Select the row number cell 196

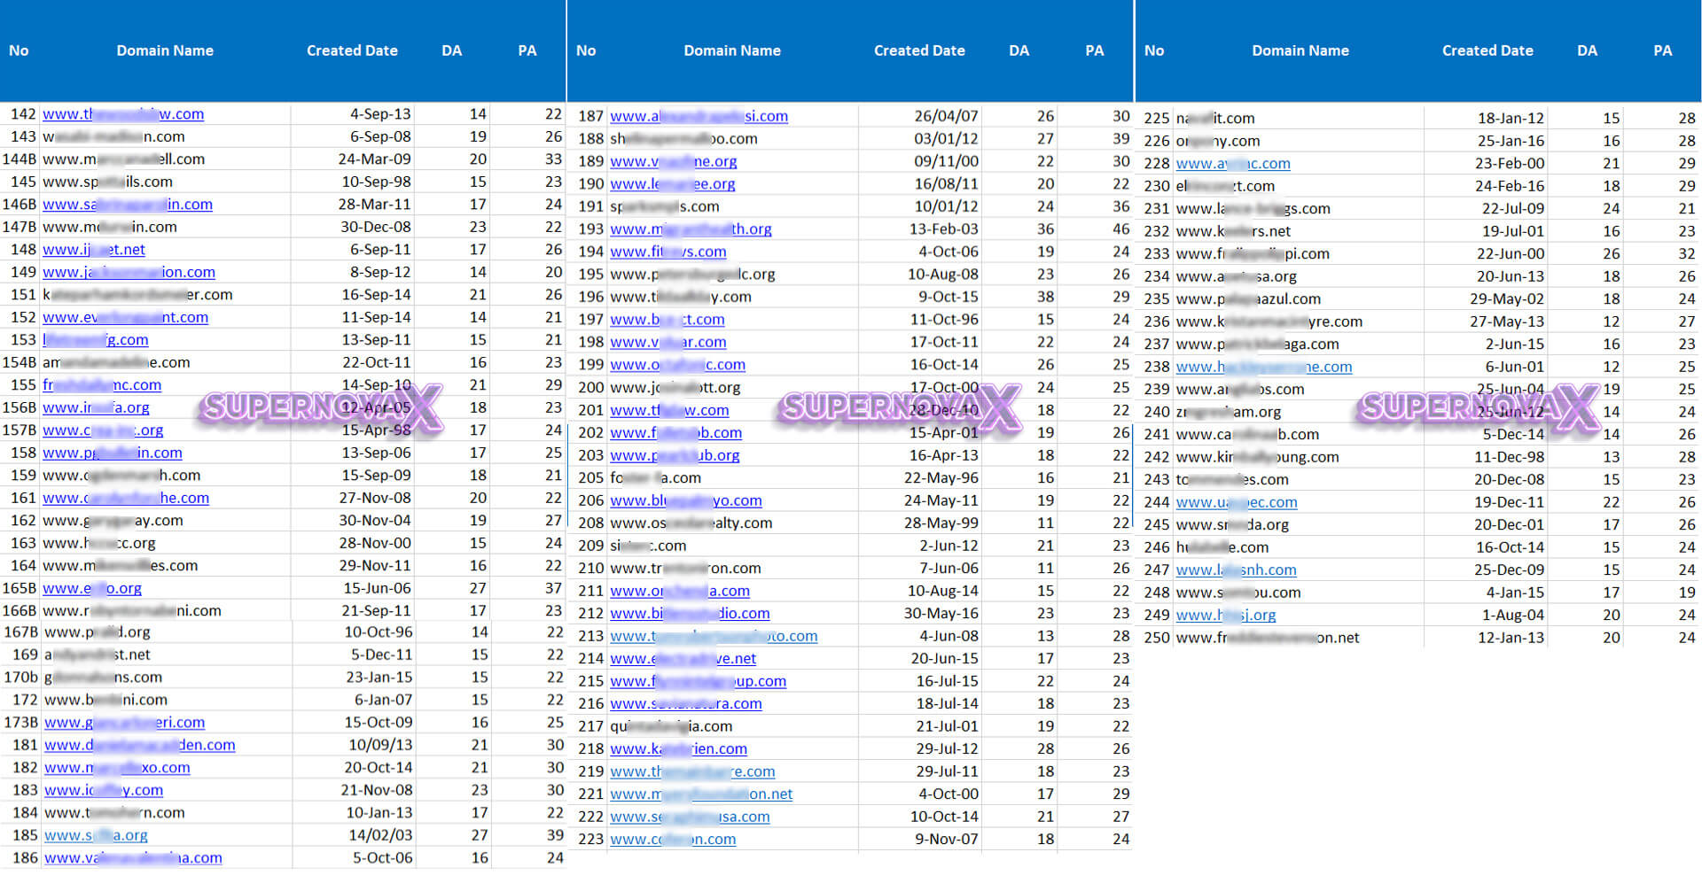coord(590,298)
